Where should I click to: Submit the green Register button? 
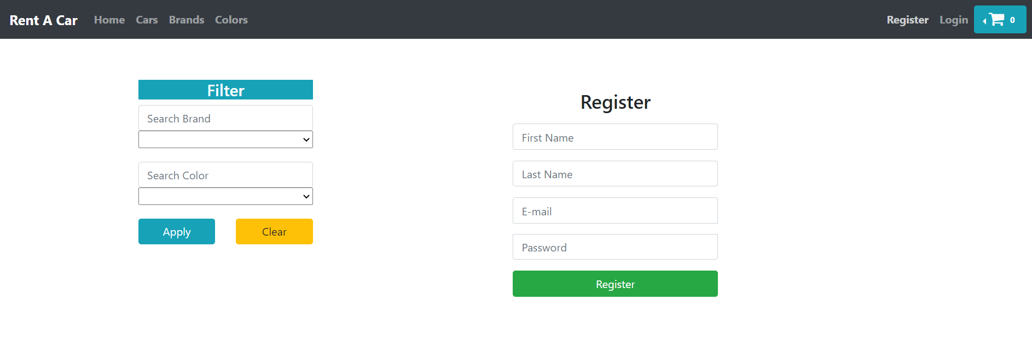point(615,284)
